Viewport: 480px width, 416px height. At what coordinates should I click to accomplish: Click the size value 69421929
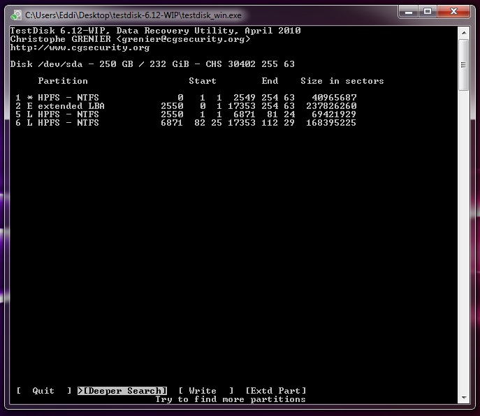334,114
